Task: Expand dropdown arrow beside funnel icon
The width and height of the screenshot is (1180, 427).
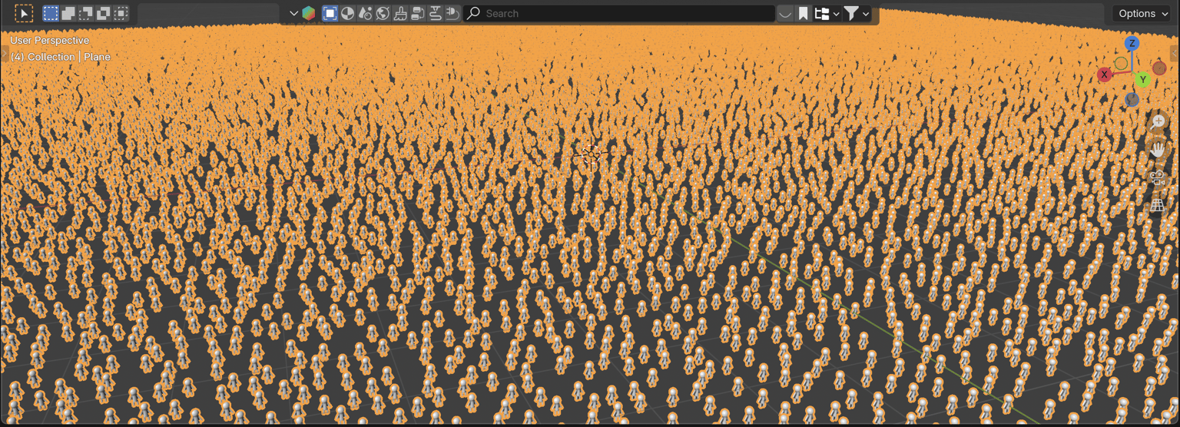Action: tap(866, 13)
